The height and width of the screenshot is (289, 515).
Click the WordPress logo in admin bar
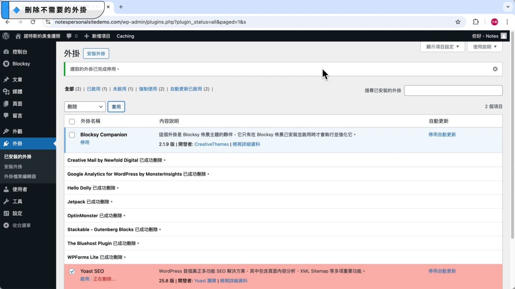pyautogui.click(x=6, y=36)
